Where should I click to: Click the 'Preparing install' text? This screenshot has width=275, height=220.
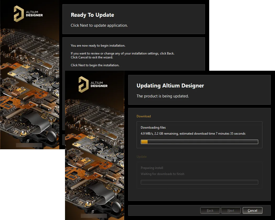[x=152, y=168]
